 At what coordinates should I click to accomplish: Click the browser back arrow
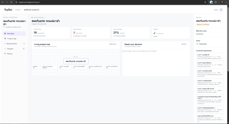coord(3,2)
